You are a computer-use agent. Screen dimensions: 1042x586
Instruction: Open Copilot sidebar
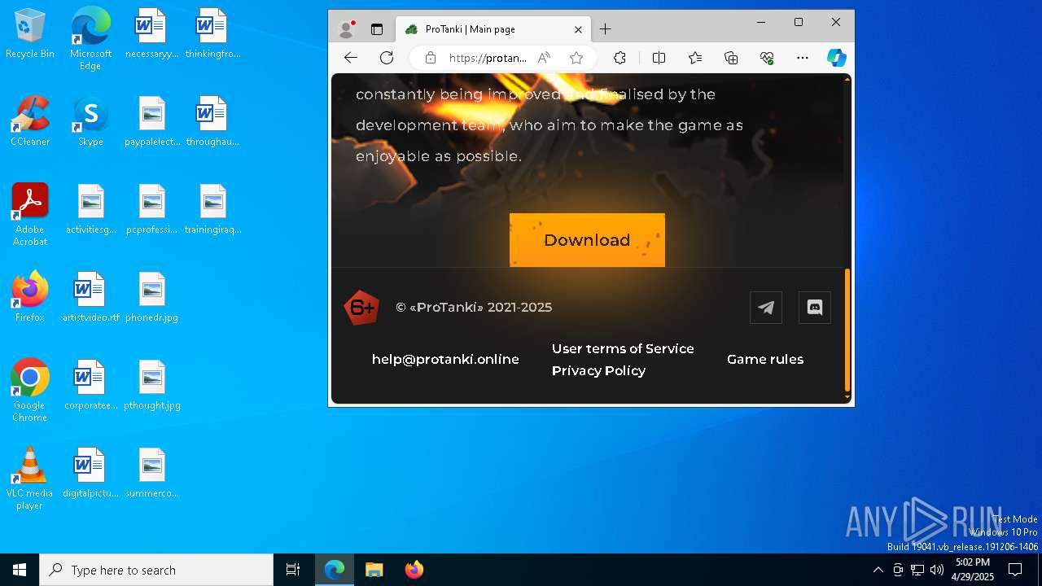(x=837, y=58)
